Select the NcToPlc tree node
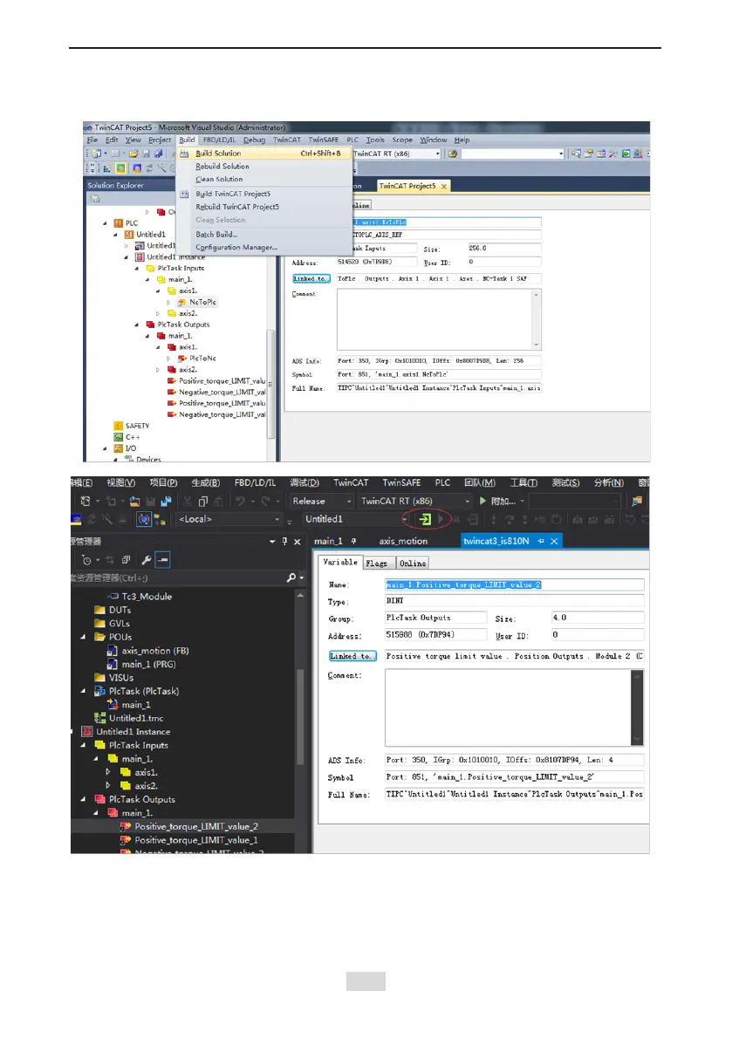 pos(202,302)
